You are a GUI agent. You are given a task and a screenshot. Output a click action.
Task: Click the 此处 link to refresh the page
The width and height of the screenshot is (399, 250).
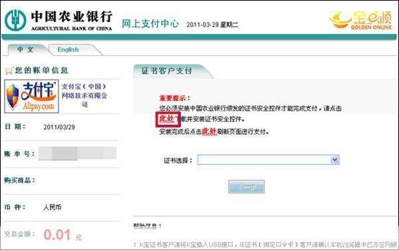209,131
